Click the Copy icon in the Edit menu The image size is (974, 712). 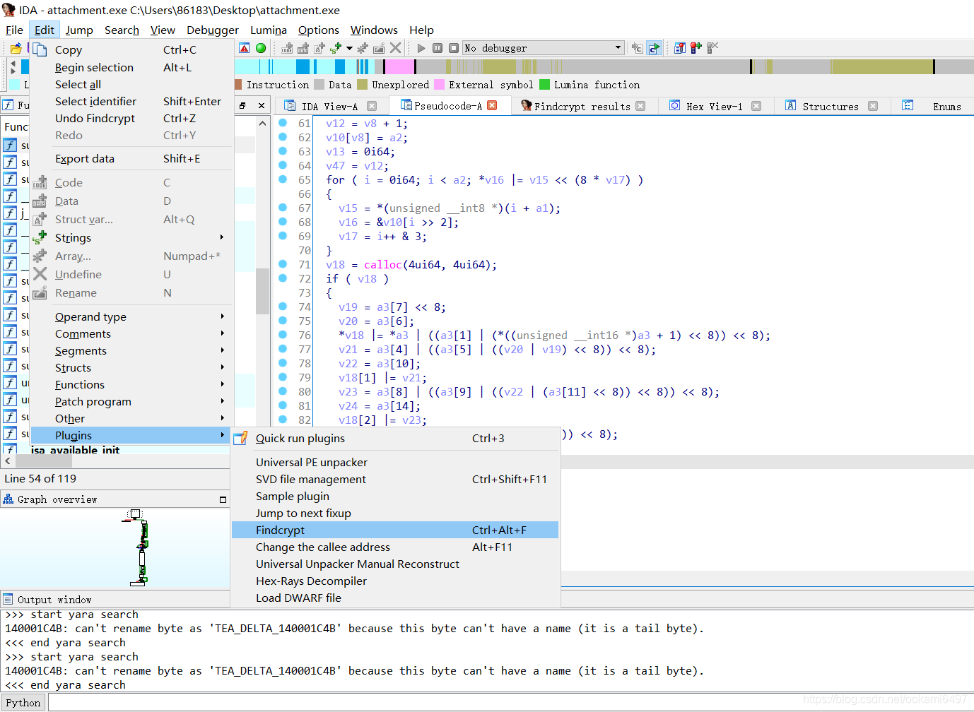click(40, 49)
